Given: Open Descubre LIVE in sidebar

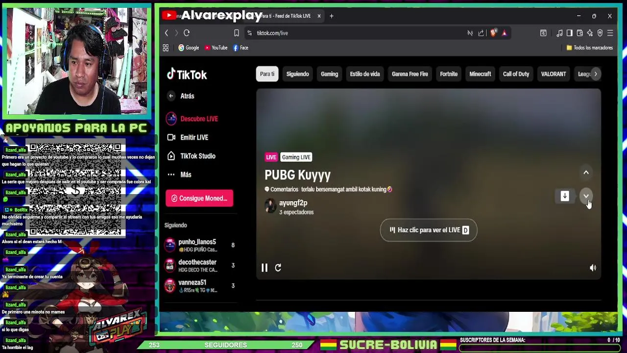Looking at the screenshot, I should click(x=192, y=119).
